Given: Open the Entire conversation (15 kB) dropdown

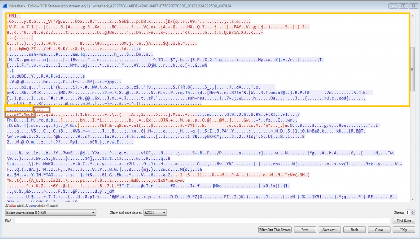Looking at the screenshot, I should click(x=50, y=212).
